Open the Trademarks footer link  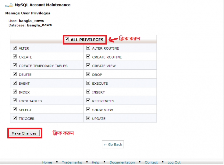[x=72, y=162]
